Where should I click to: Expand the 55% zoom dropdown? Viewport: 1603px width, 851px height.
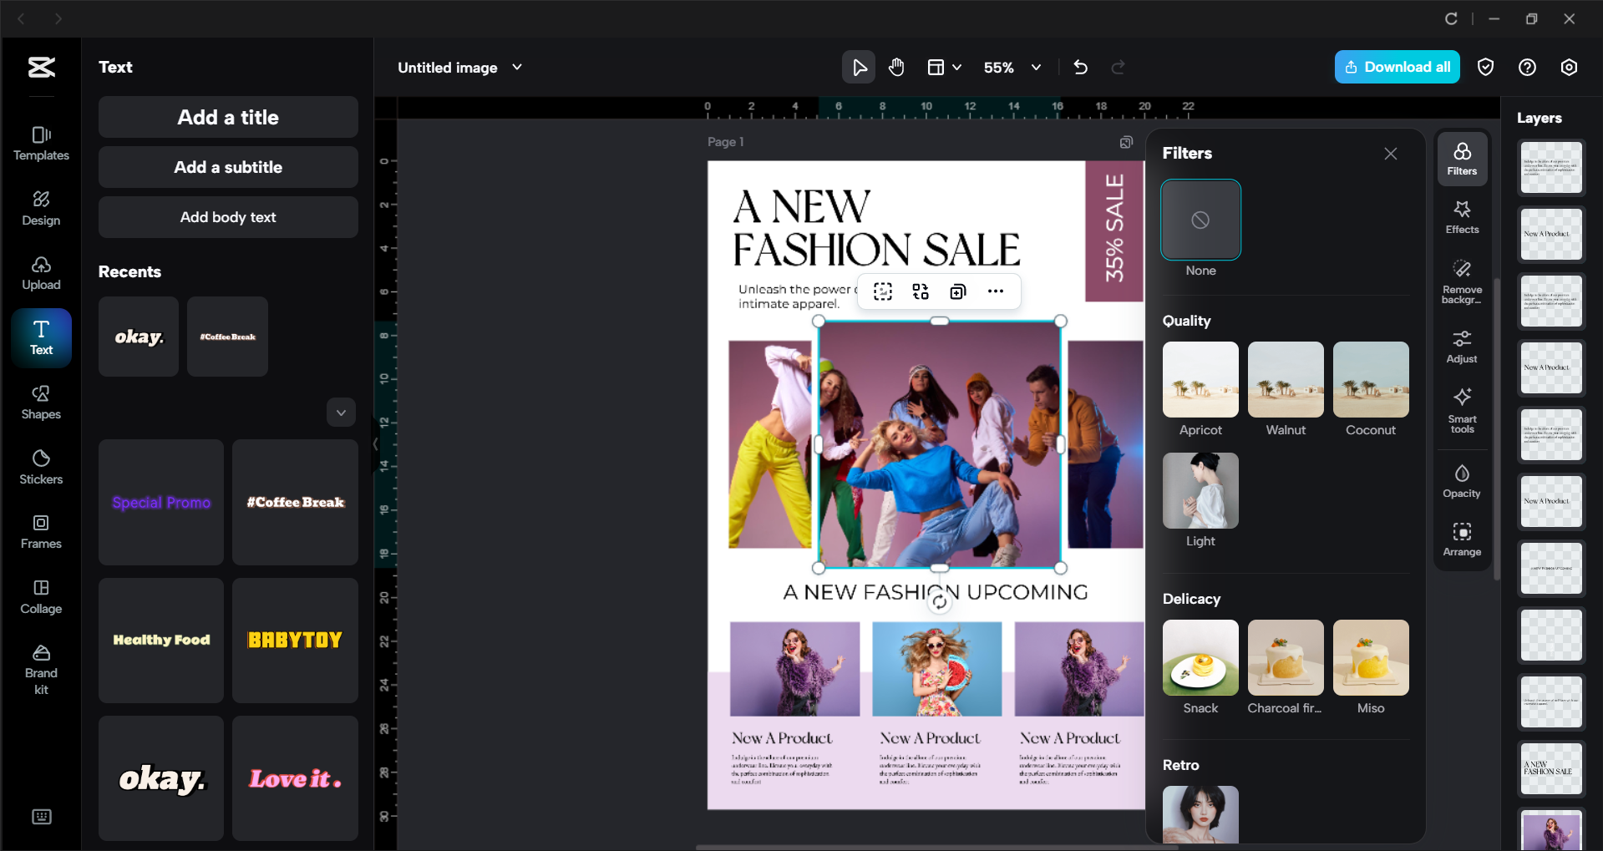click(x=1036, y=68)
